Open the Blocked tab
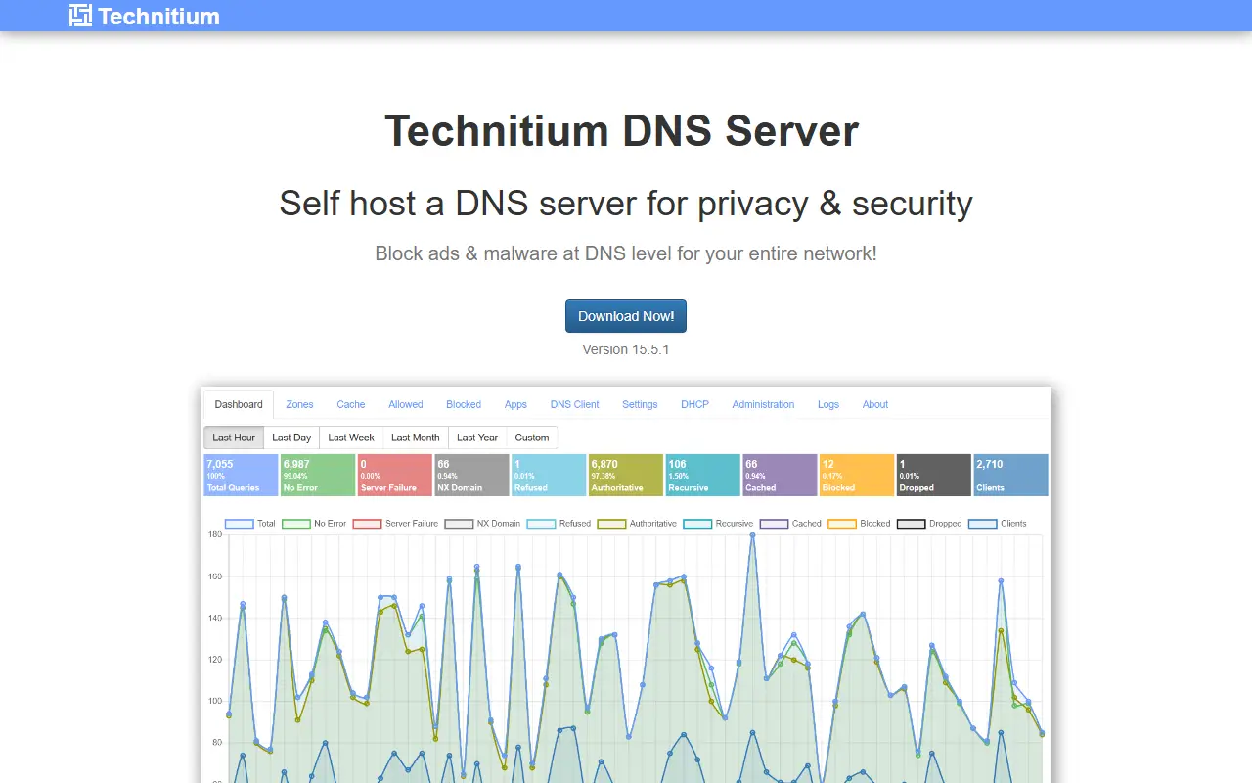The height and width of the screenshot is (783, 1252). [x=464, y=404]
